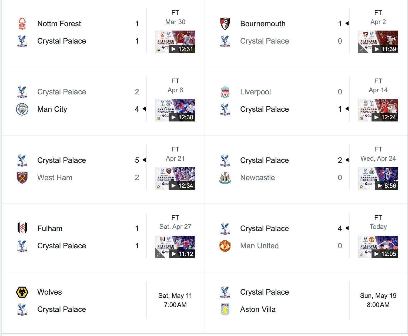Click the Man United club crest

[225, 246]
